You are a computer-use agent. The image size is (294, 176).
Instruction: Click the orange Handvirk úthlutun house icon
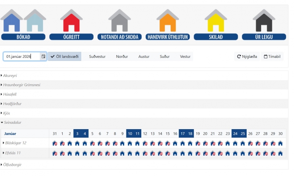(x=168, y=22)
